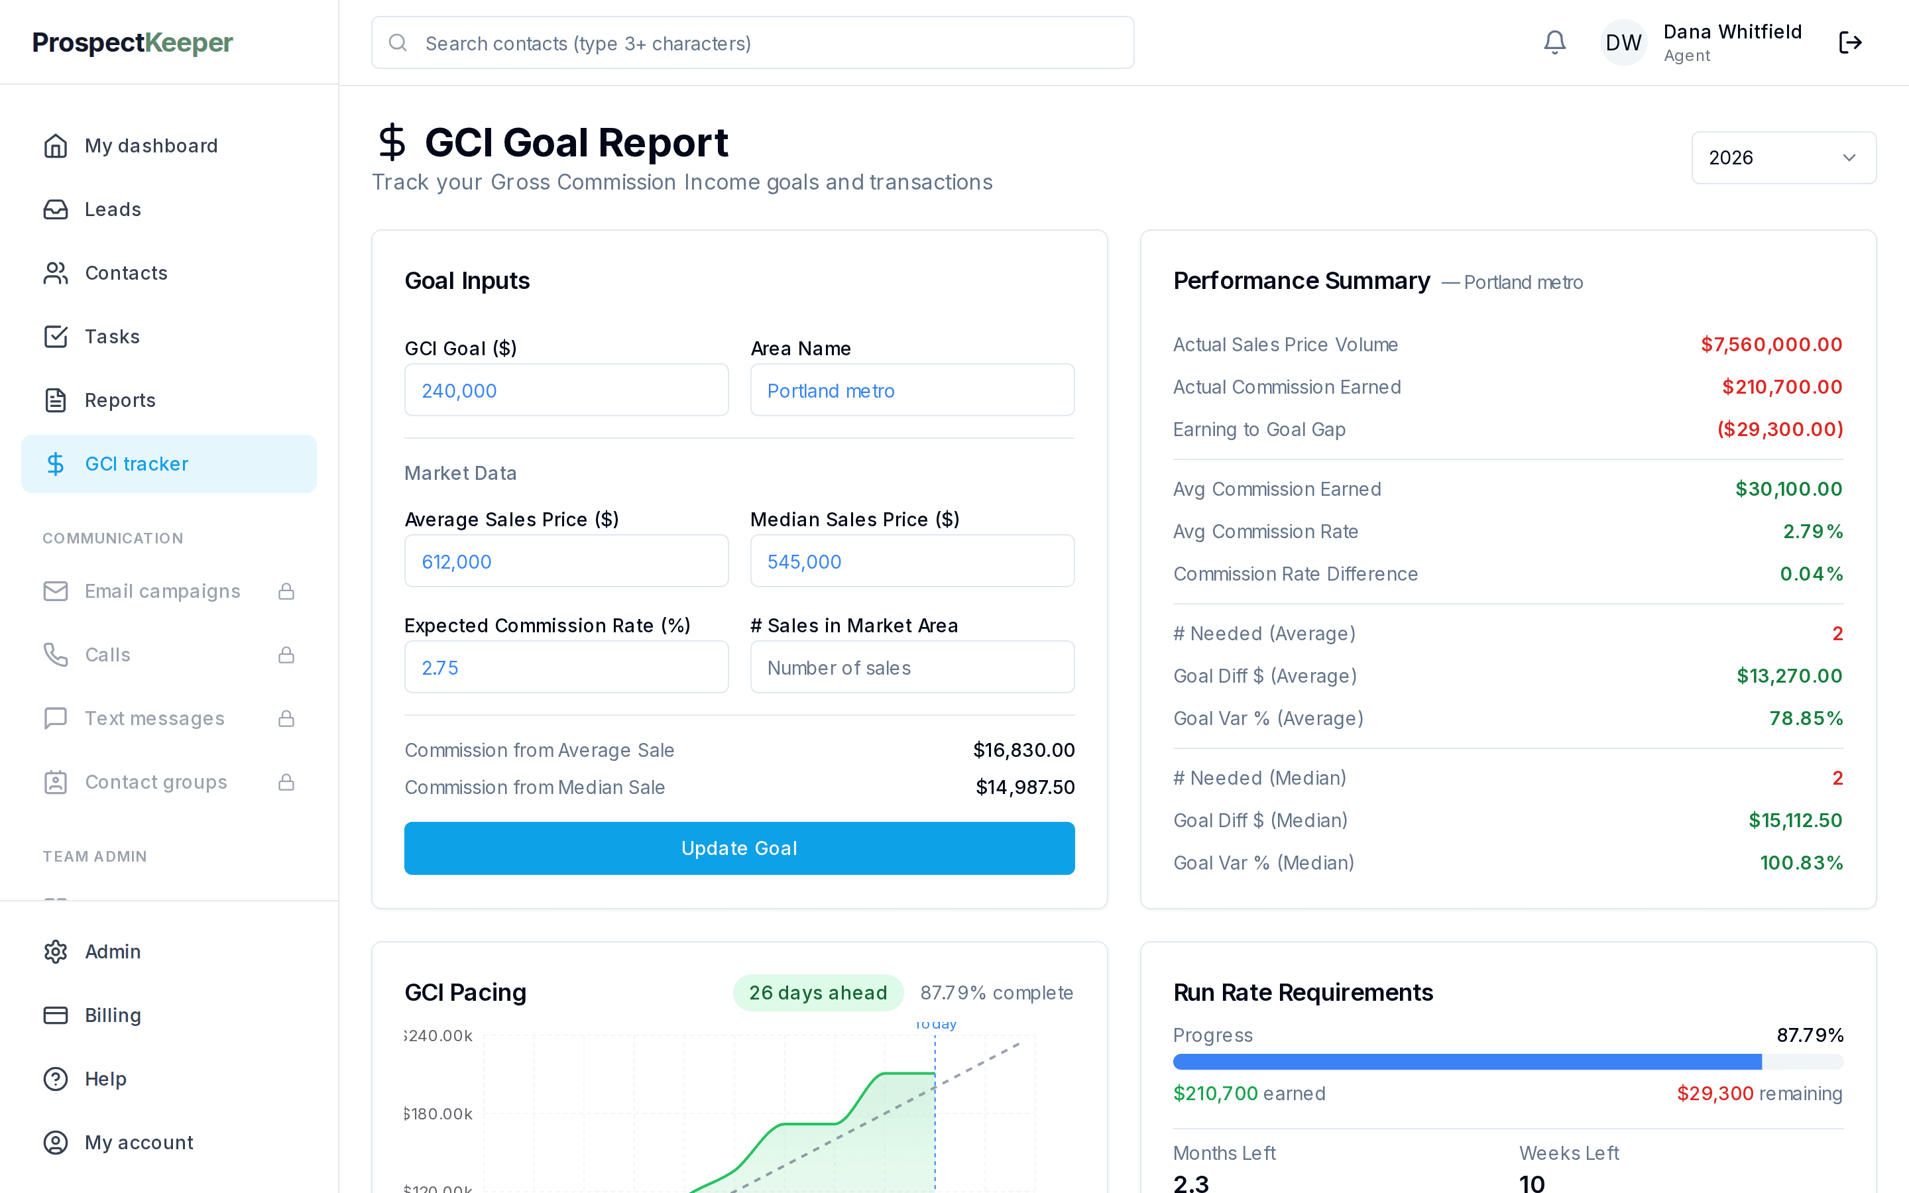Click the ProspectKeeper logo
This screenshot has height=1193, width=1909.
click(133, 42)
